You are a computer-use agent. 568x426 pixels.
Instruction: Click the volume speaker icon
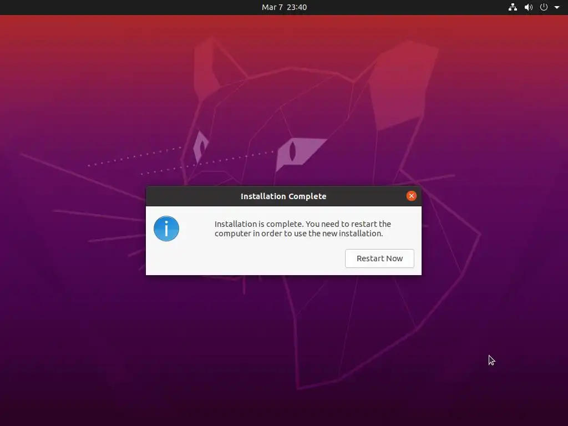[x=529, y=7]
